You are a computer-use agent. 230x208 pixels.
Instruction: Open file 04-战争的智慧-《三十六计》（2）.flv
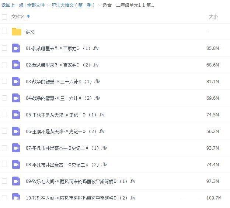(63, 98)
